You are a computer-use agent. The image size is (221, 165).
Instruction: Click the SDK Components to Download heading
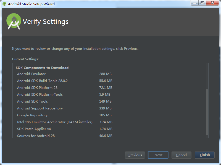(x=43, y=68)
